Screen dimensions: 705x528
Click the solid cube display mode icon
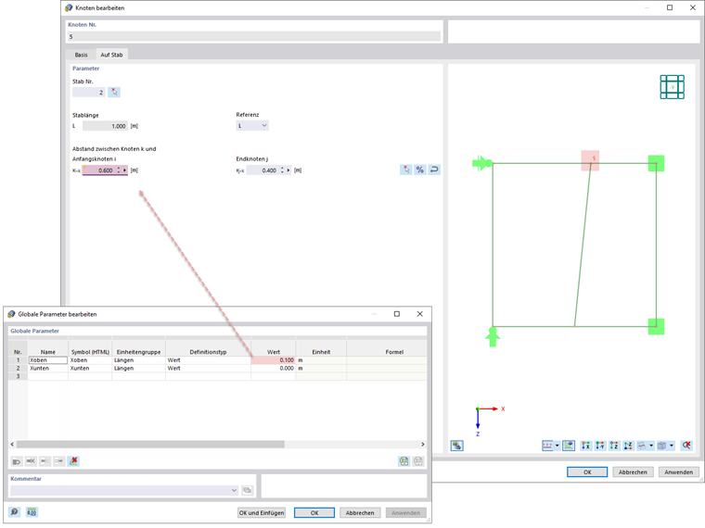click(x=661, y=446)
